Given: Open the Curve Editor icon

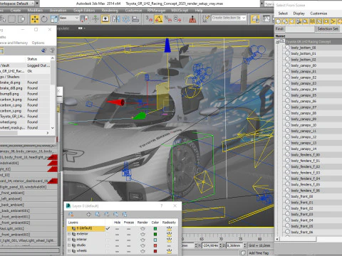Looking at the screenshot, I should coord(266,19).
